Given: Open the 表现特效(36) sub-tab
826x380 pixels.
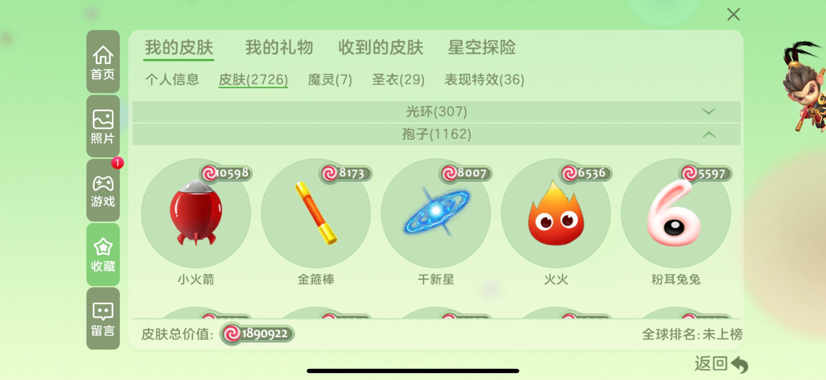Looking at the screenshot, I should (484, 80).
